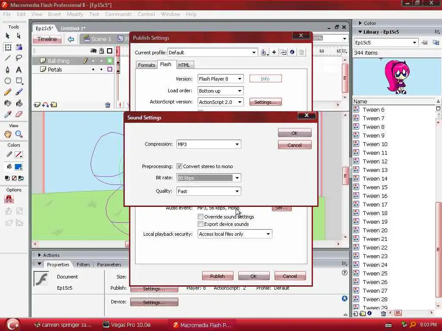Expand the Actions panel
The width and height of the screenshot is (442, 331).
39,255
